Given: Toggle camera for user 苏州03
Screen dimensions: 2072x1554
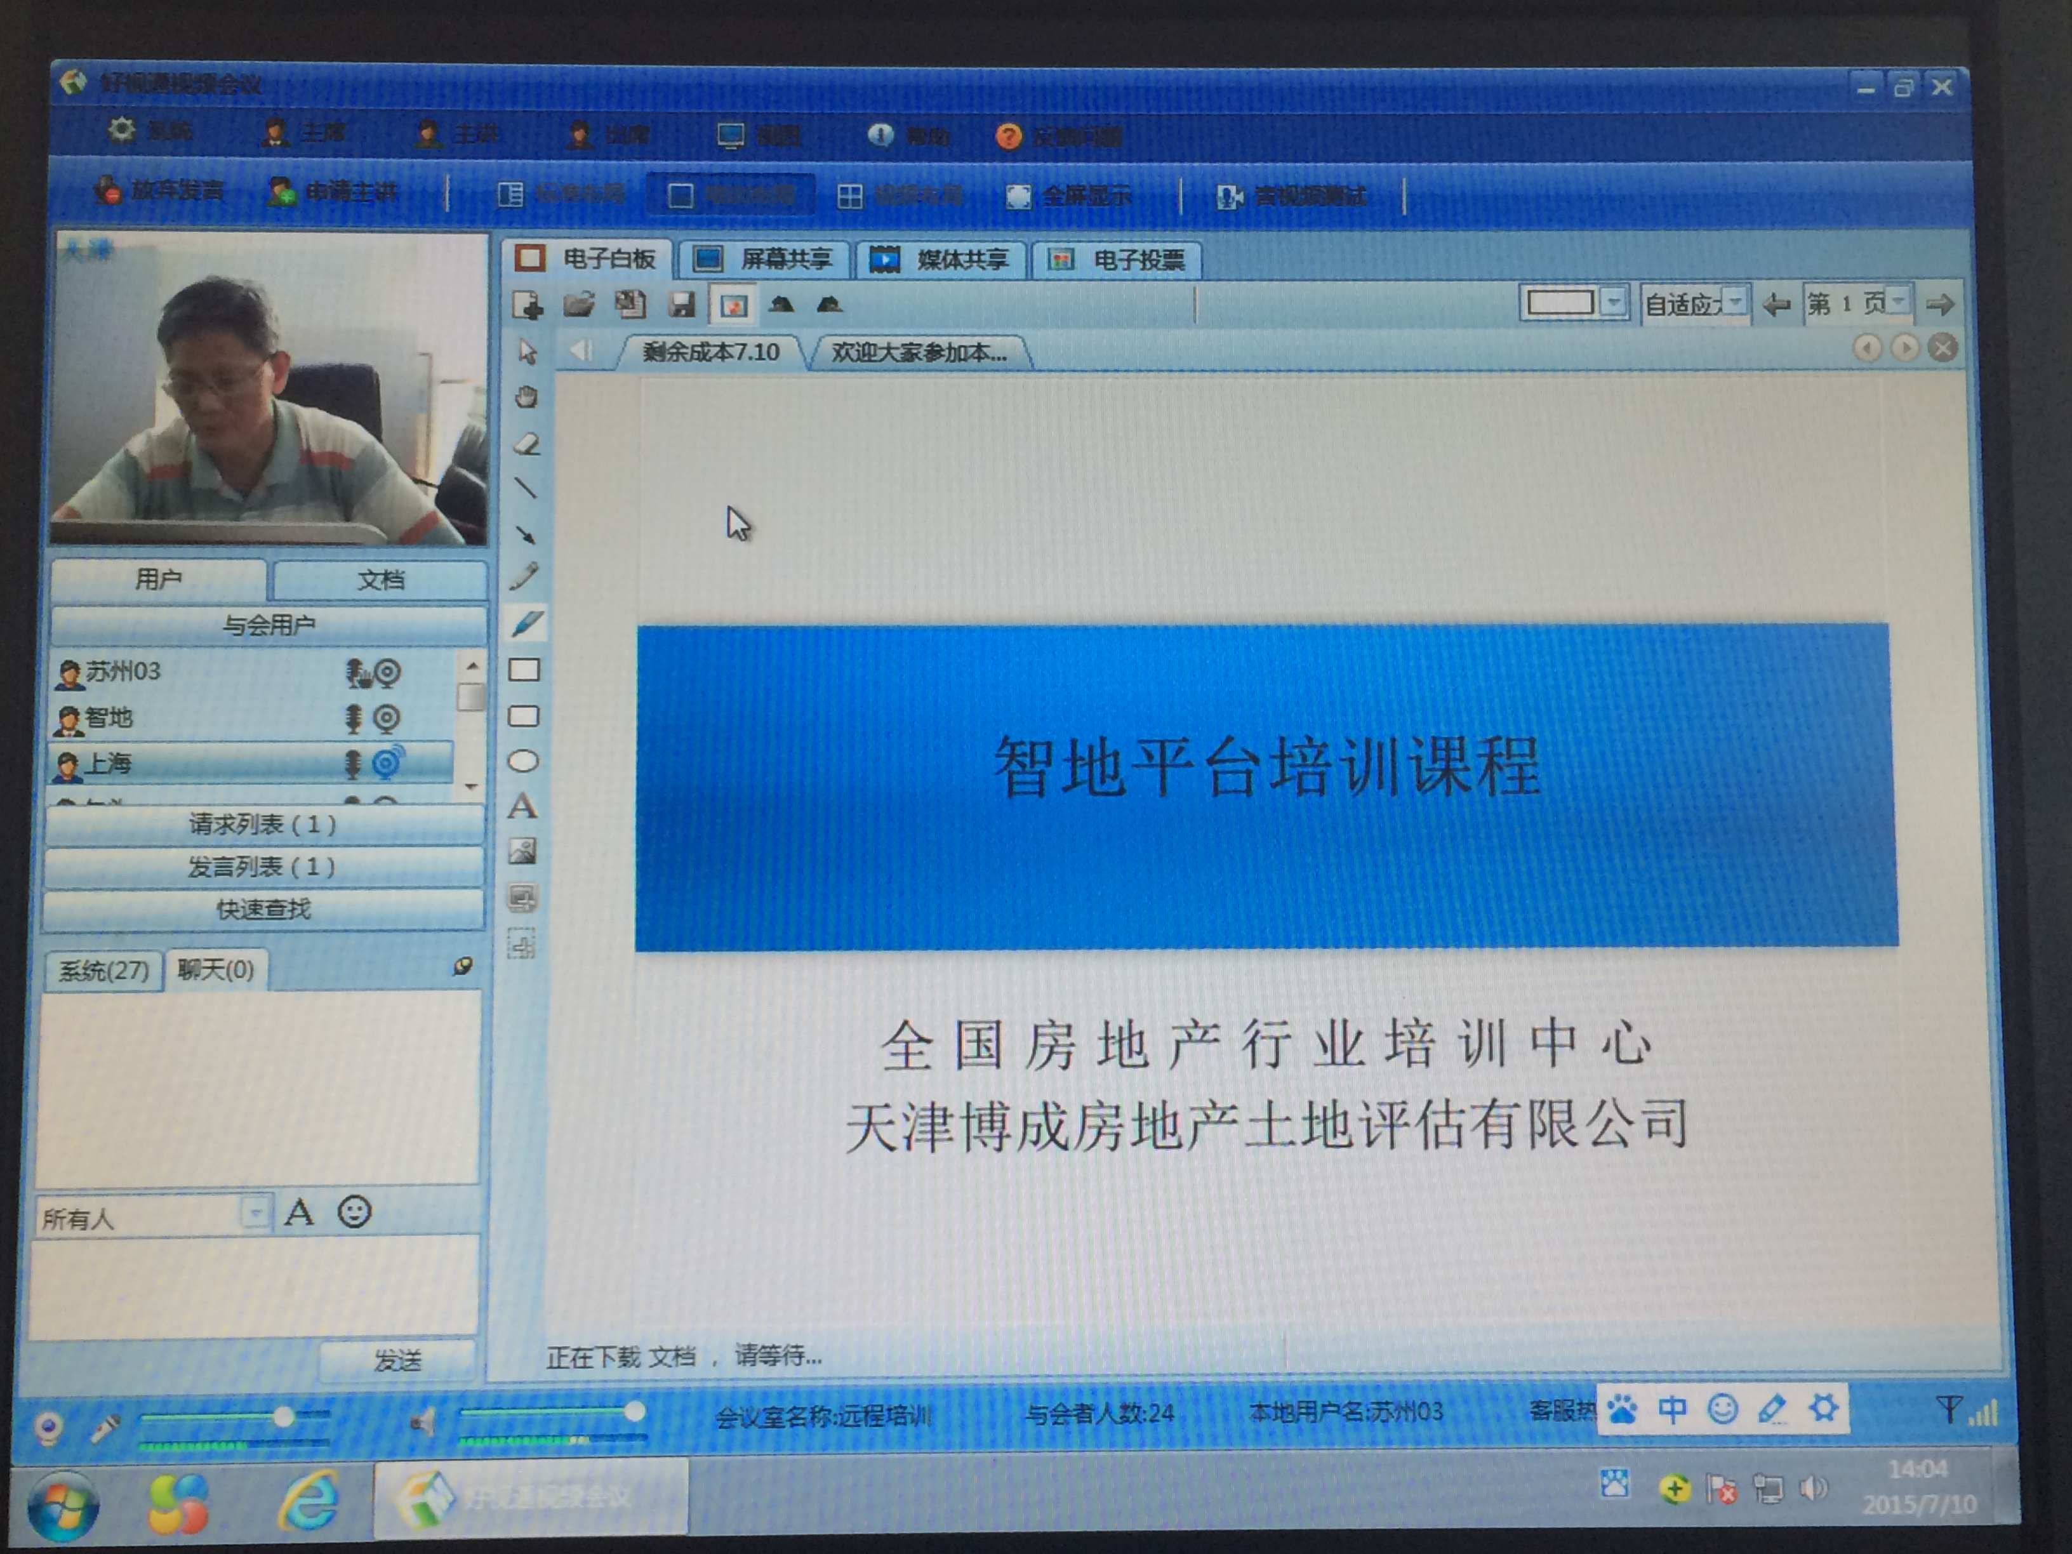Looking at the screenshot, I should tap(387, 672).
